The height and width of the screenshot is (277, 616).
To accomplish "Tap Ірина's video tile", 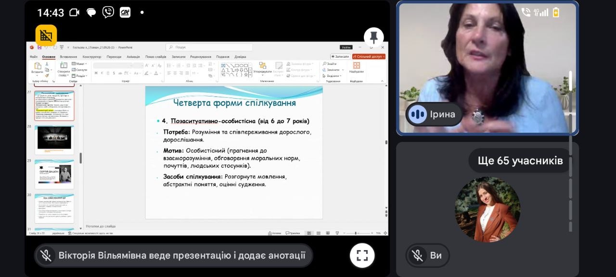I will tap(487, 68).
